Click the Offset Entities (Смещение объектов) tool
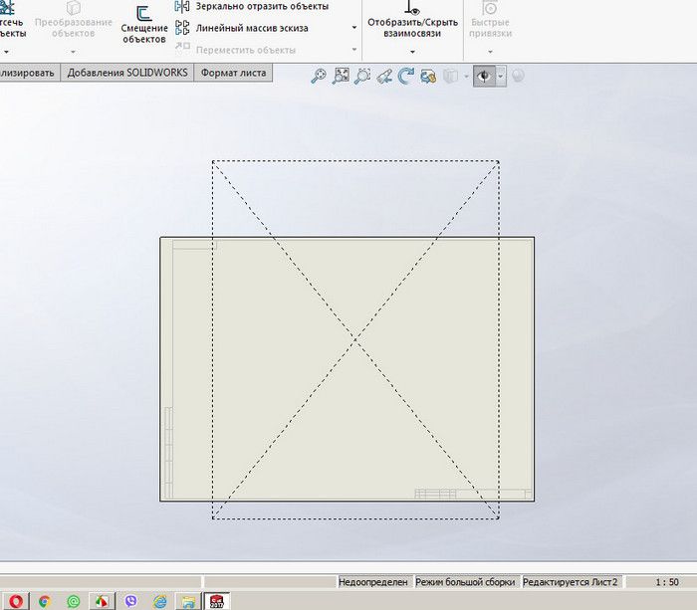The image size is (697, 610). (144, 25)
